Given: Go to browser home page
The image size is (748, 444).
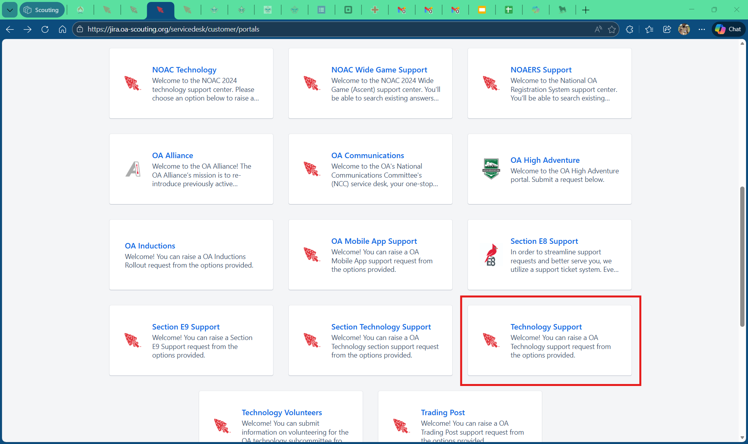Looking at the screenshot, I should pyautogui.click(x=62, y=29).
